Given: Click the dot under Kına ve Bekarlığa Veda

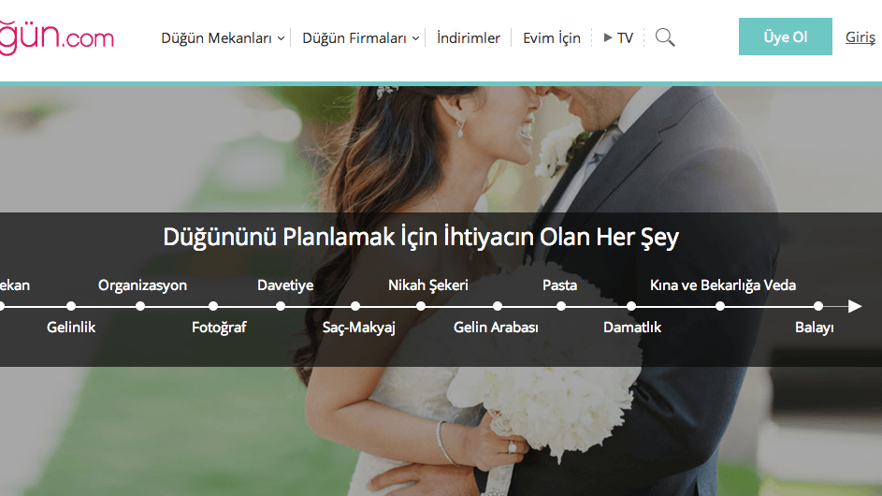Looking at the screenshot, I should coord(720,306).
